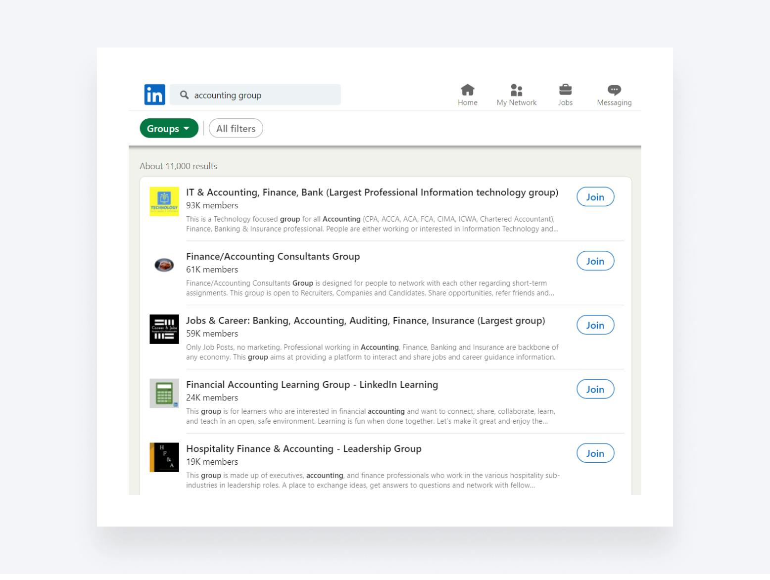Open My Network people icon
This screenshot has width=770, height=580.
(x=516, y=90)
